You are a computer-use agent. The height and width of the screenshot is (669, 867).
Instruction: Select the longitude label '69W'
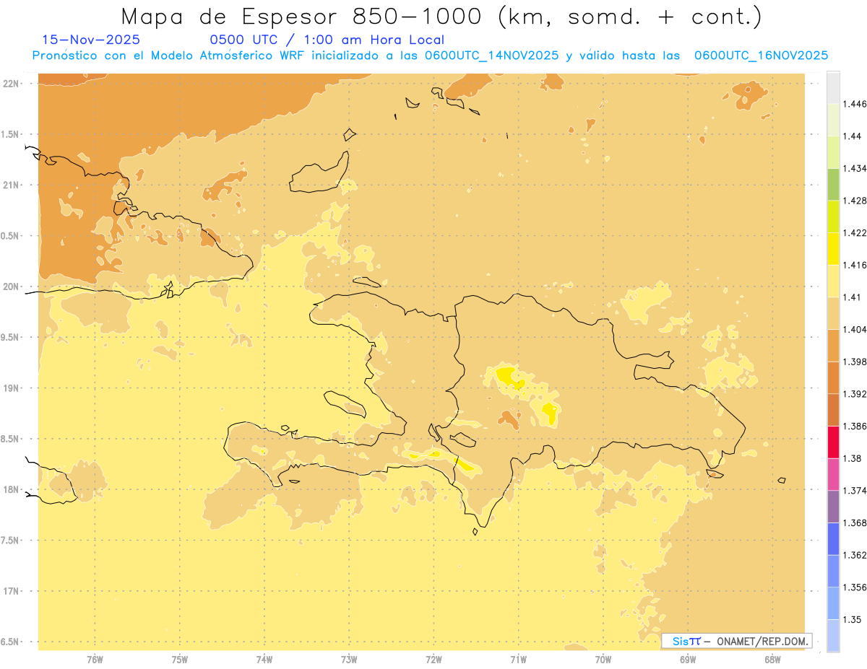[x=688, y=660]
